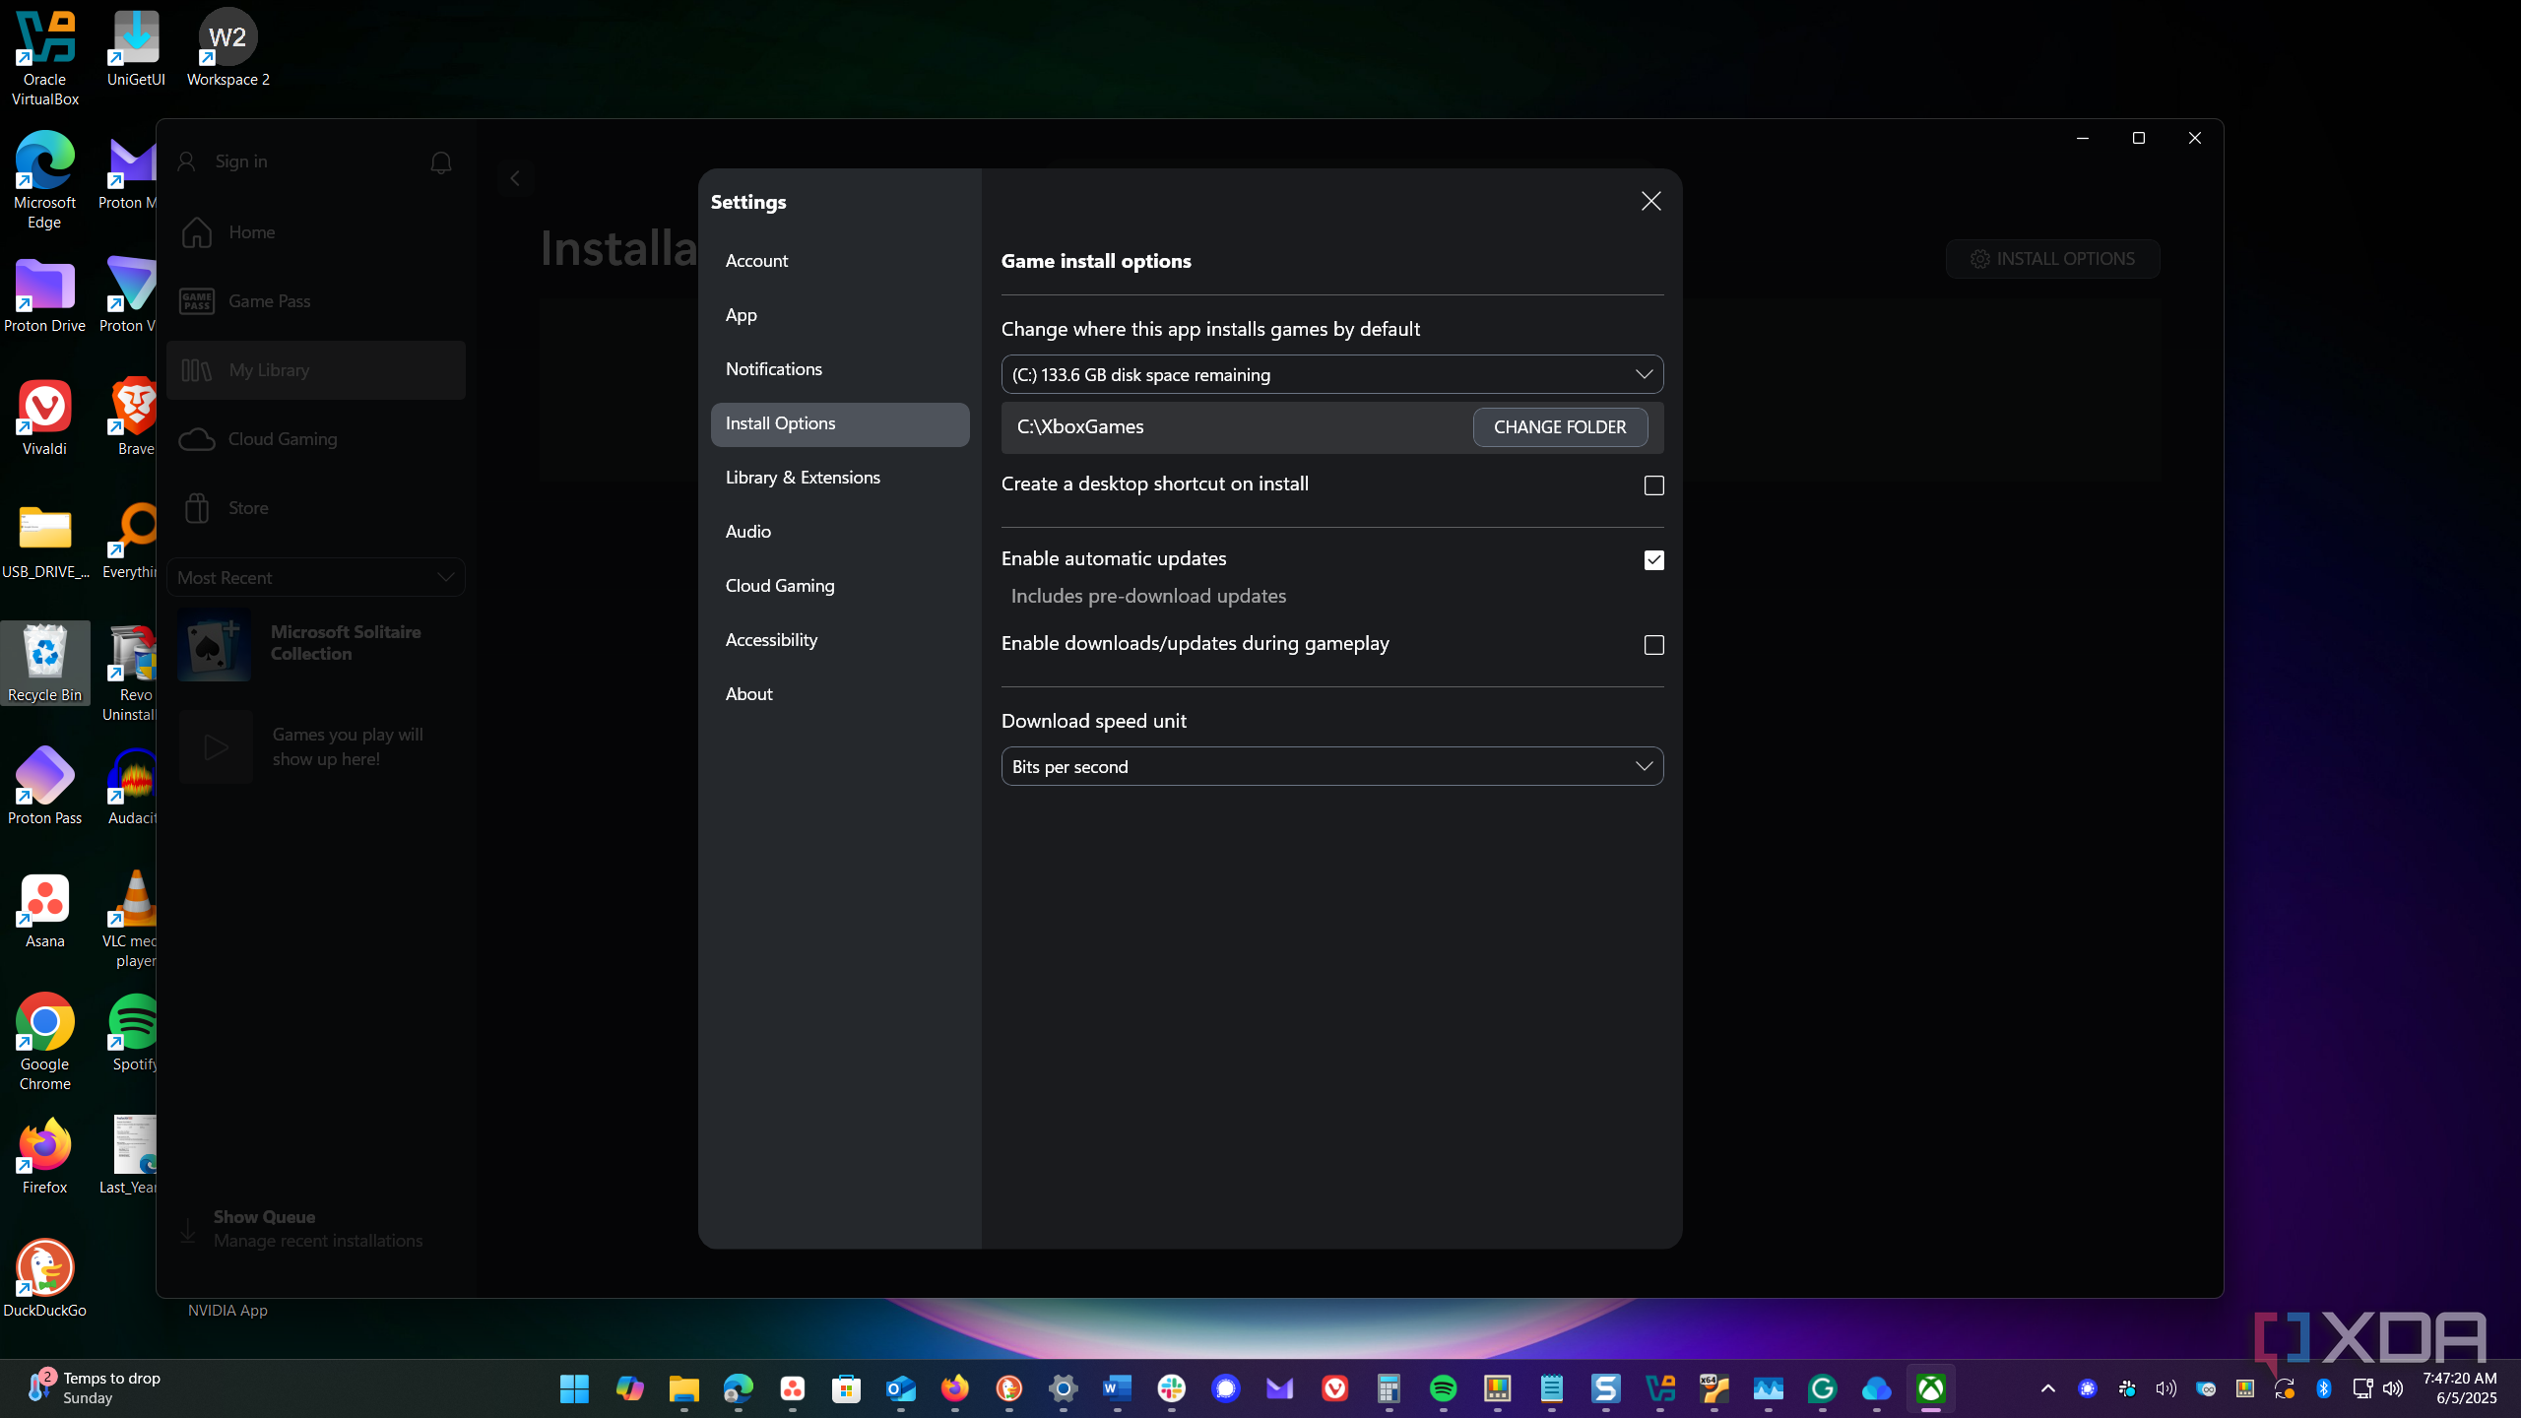
Task: Open the Account settings section
Action: pos(840,261)
